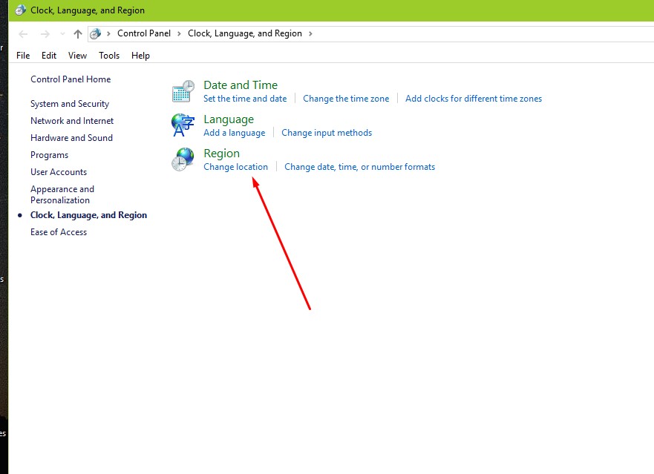654x474 pixels.
Task: Open the Tools menu
Action: [108, 55]
